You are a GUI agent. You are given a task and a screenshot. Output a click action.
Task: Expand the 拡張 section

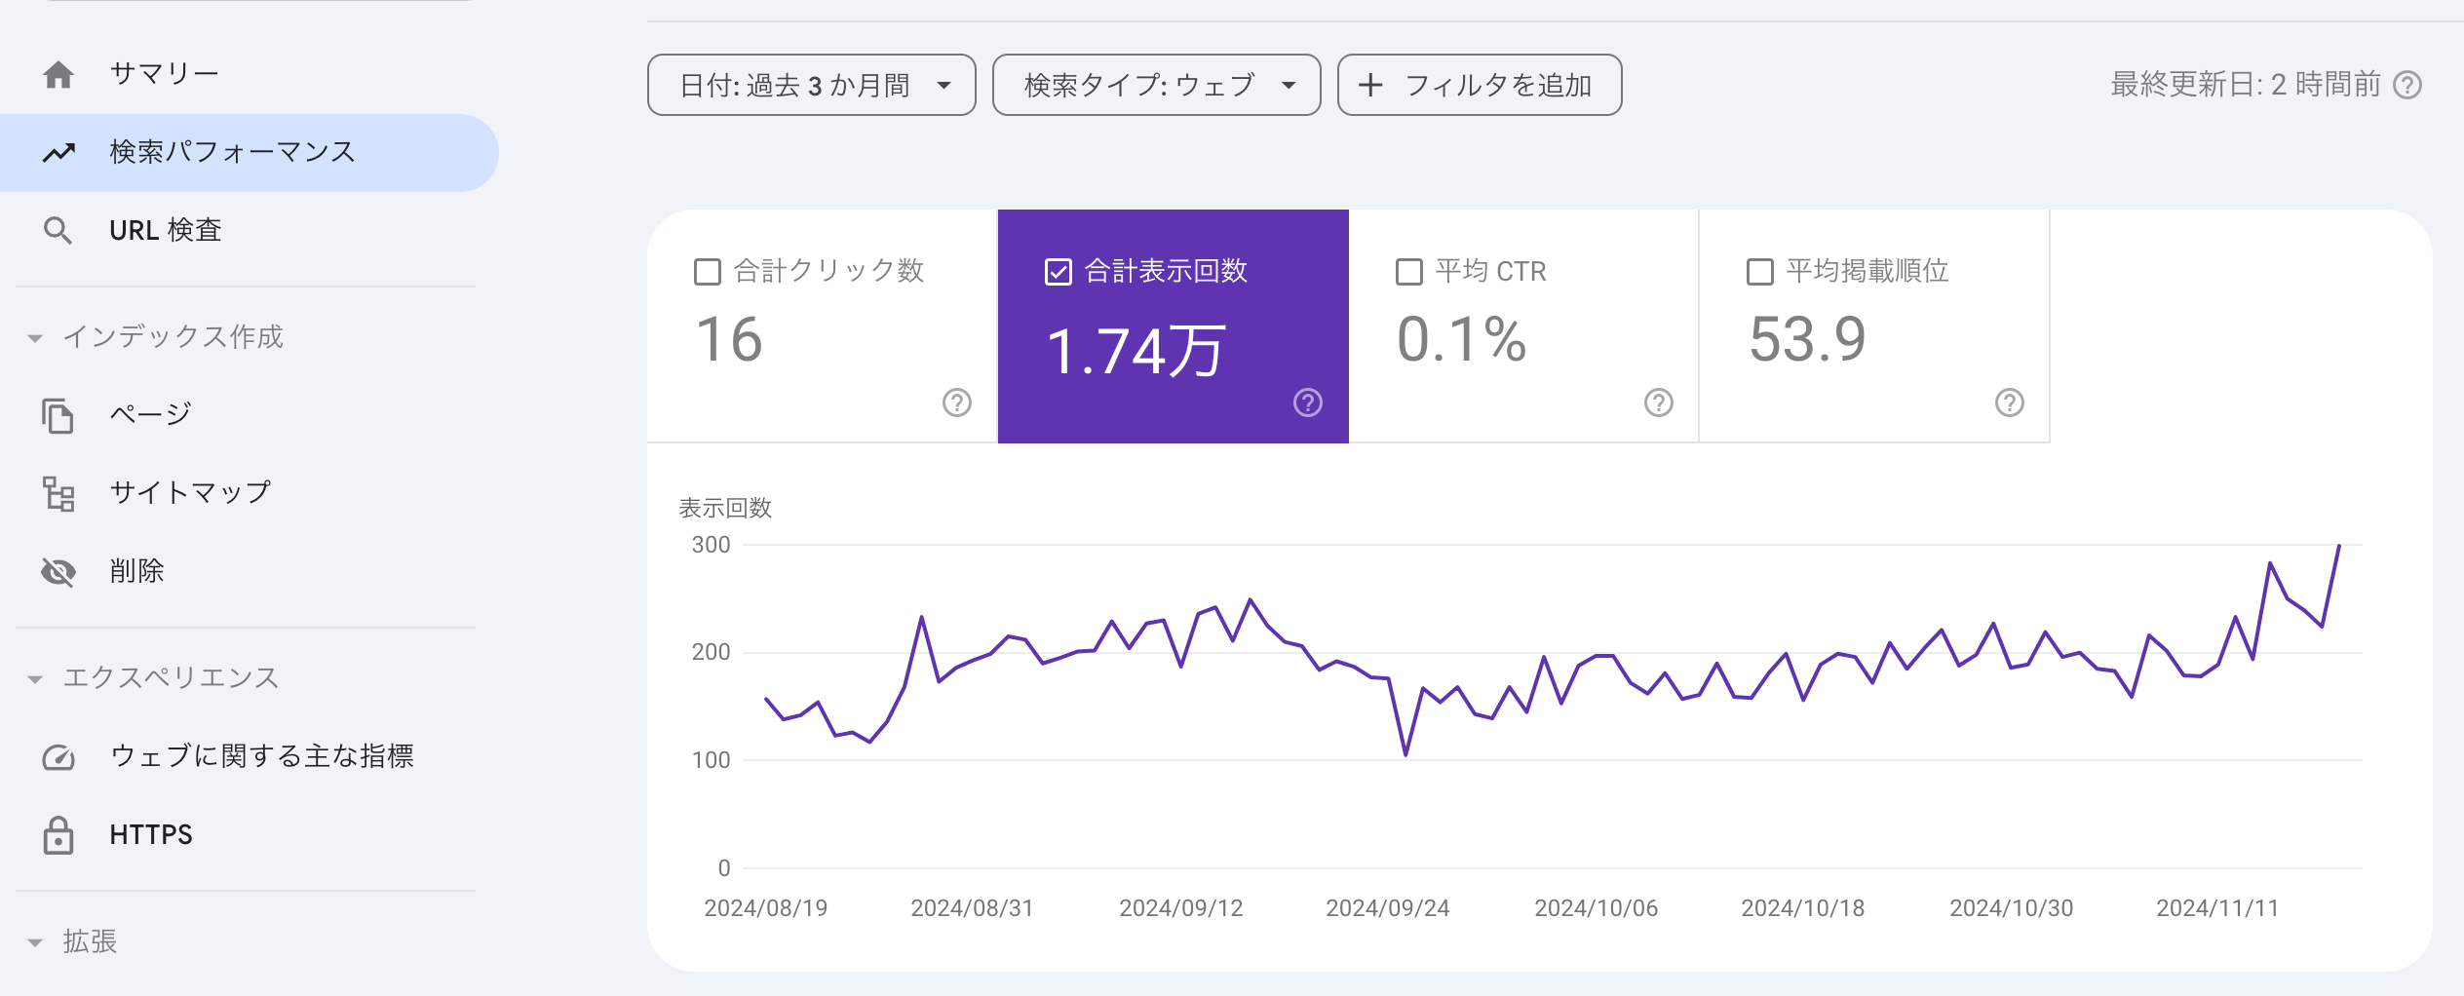(x=35, y=942)
